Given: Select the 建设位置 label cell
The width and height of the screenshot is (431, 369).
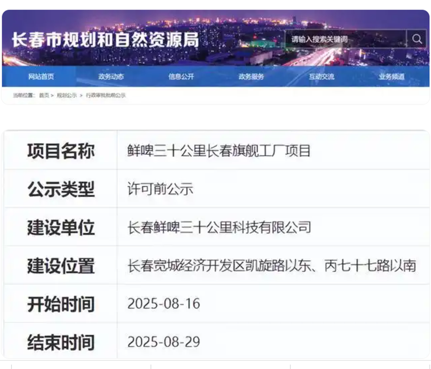Looking at the screenshot, I should pos(61,265).
